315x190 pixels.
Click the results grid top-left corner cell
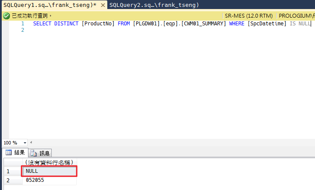click(12, 162)
